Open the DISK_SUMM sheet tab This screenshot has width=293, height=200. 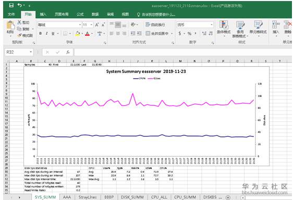[x=132, y=197]
